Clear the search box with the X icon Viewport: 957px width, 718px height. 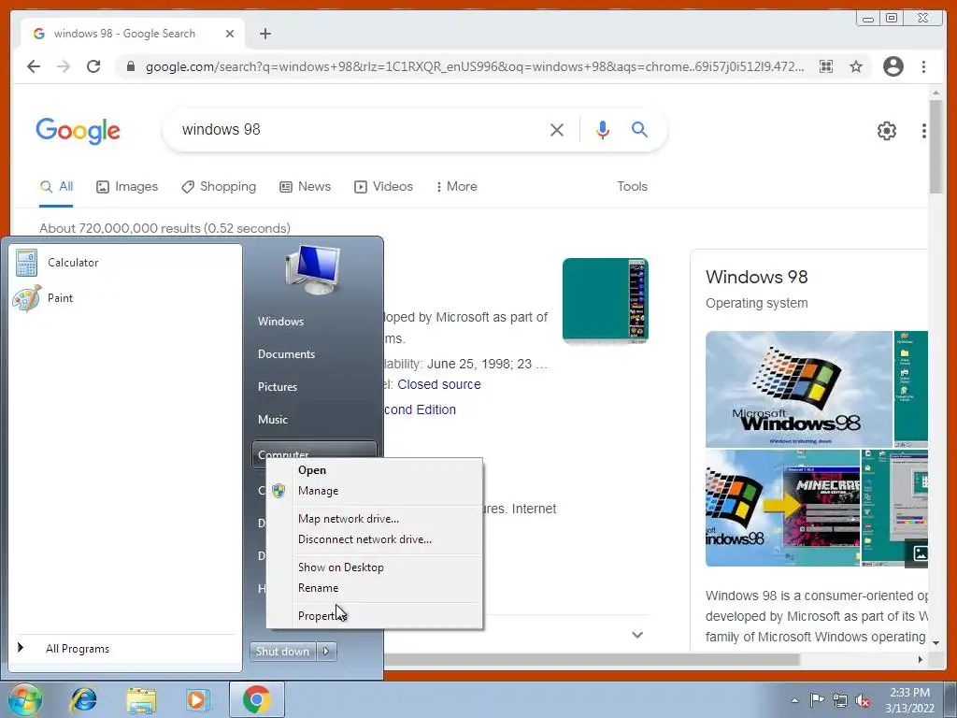pyautogui.click(x=557, y=129)
